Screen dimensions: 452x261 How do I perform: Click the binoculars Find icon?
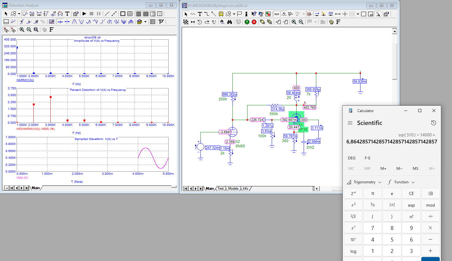point(229,22)
